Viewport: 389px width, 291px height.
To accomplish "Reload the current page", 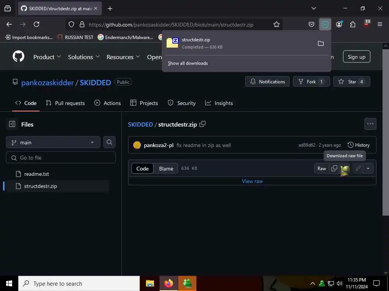I will (x=36, y=24).
